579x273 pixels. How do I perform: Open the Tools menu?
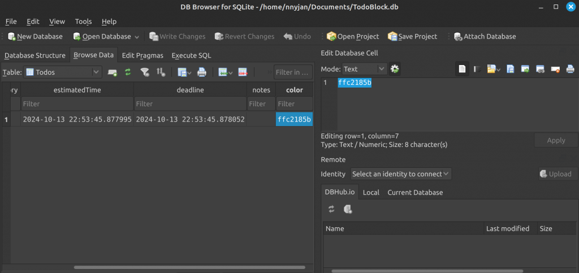click(x=84, y=21)
